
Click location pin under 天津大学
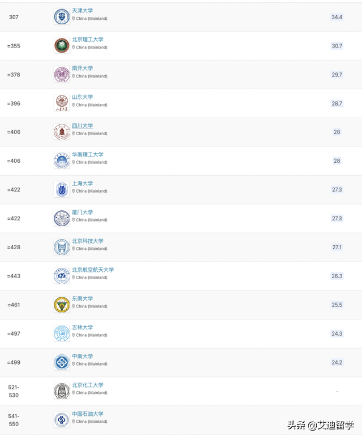(74, 19)
